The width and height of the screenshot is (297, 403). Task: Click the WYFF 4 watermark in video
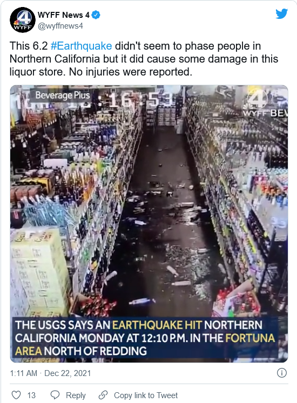coord(255,104)
